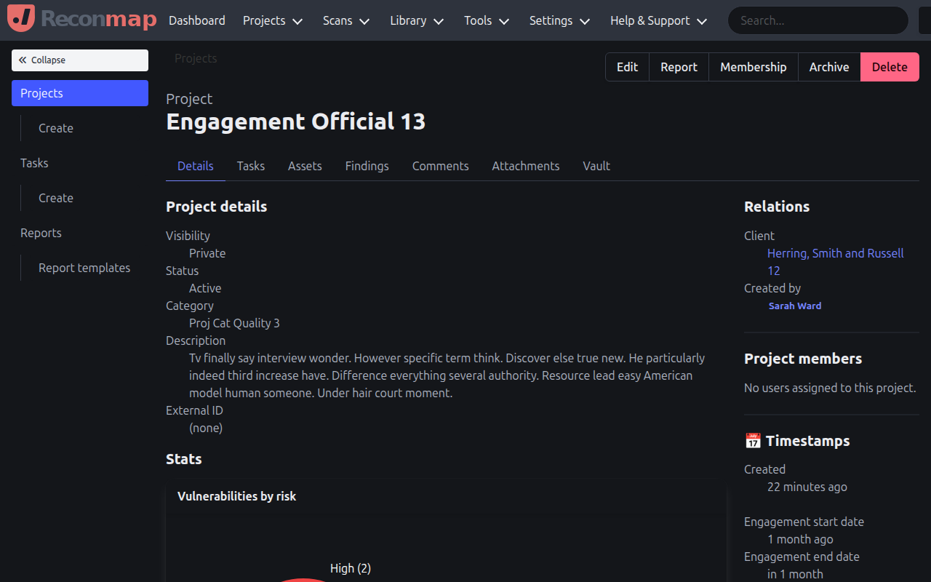This screenshot has width=931, height=582.
Task: Expand the Help & Support dropdown
Action: click(658, 20)
